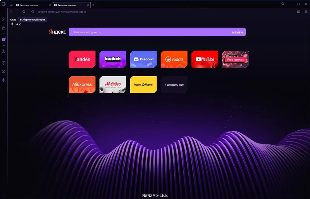
Task: Open the Settings gear in sidebar
Action: (x=3, y=80)
